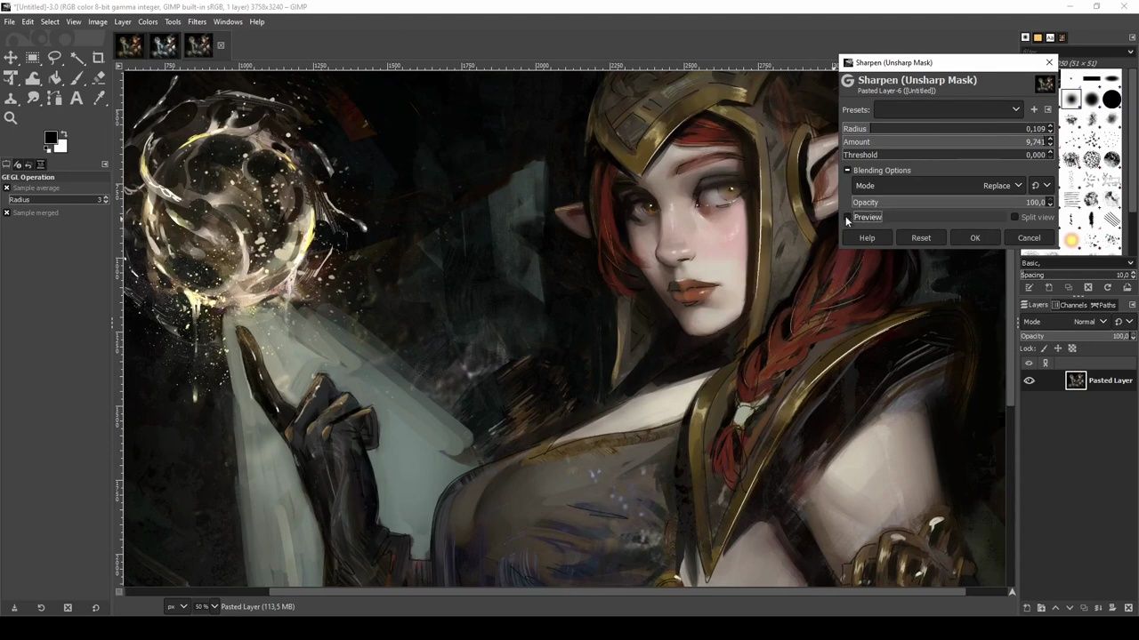Select the Move tool
The height and width of the screenshot is (640, 1139).
click(x=11, y=57)
